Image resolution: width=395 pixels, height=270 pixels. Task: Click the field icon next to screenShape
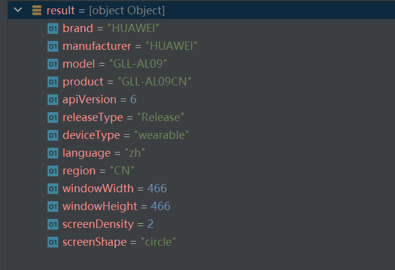[53, 242]
